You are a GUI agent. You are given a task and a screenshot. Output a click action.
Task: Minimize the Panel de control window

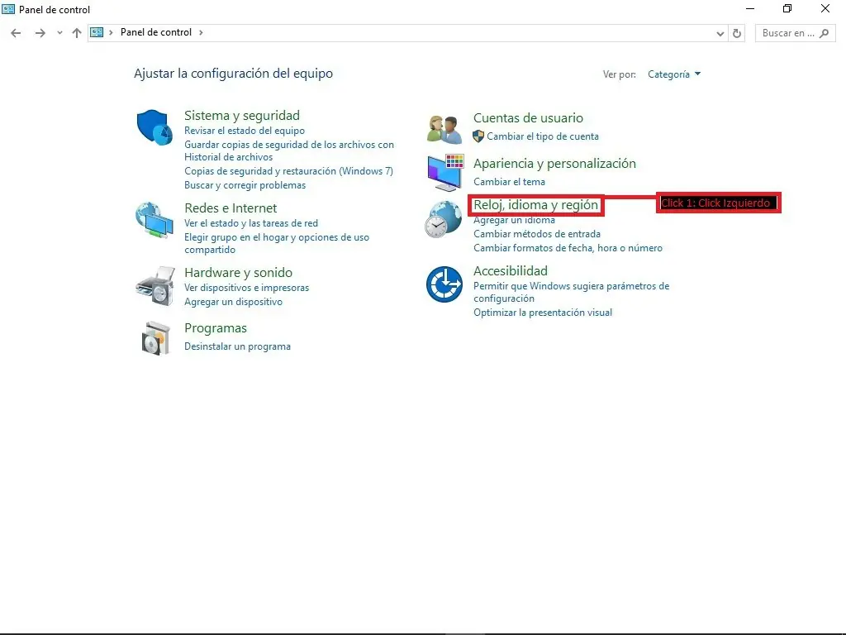point(750,8)
